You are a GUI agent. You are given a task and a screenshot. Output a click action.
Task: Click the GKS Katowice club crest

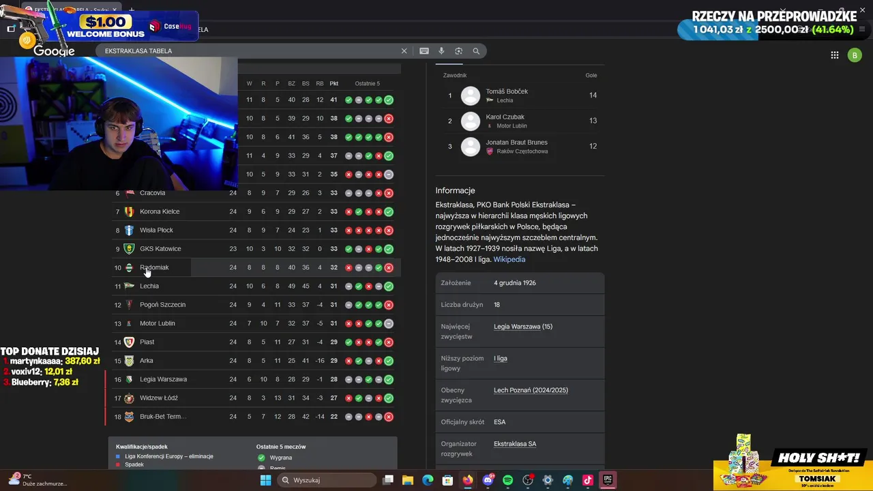tap(129, 249)
